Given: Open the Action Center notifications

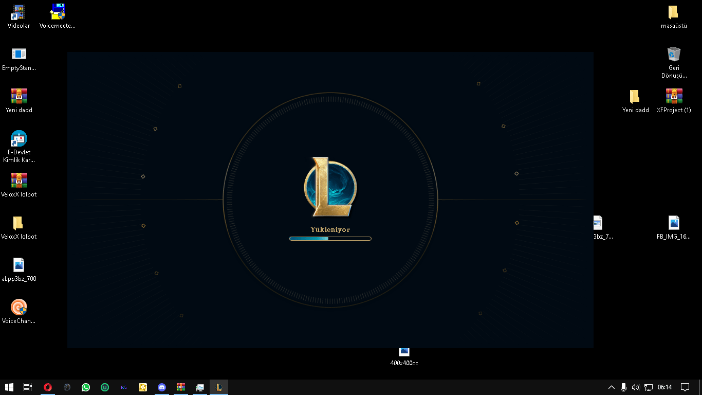Looking at the screenshot, I should 685,387.
